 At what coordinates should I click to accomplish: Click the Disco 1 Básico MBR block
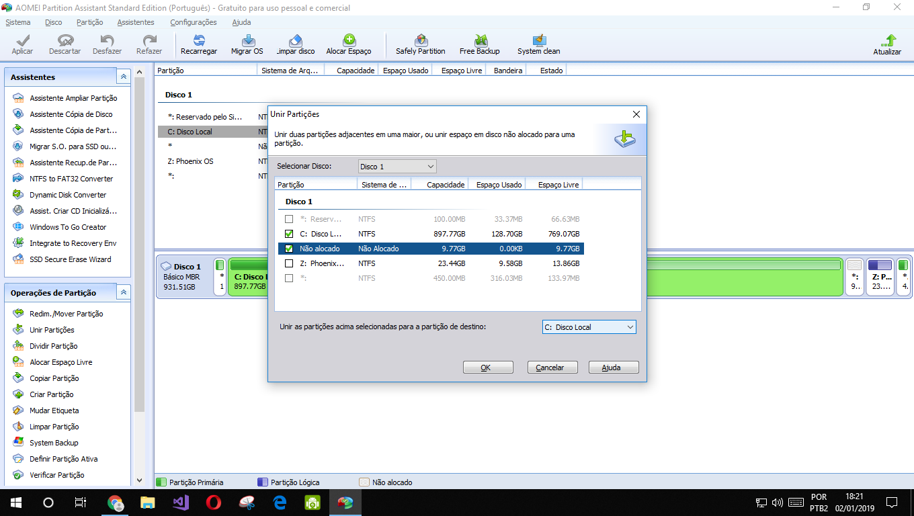(x=185, y=276)
